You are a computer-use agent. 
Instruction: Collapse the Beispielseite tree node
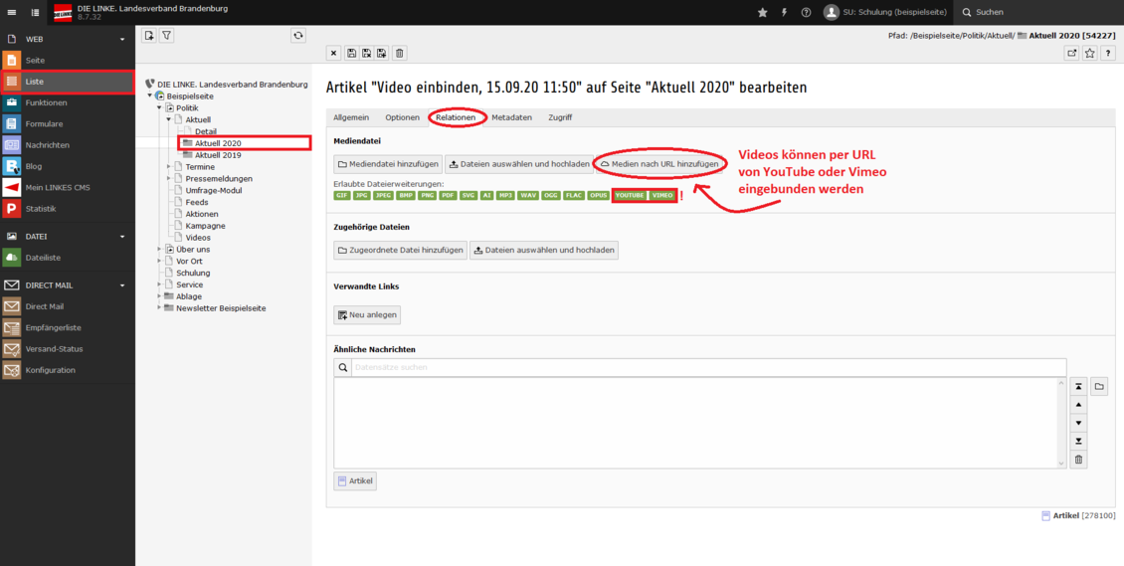coord(150,95)
